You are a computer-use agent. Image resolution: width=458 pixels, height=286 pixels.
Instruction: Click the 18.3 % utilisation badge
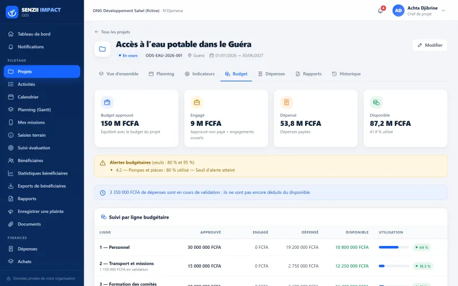pos(423,266)
